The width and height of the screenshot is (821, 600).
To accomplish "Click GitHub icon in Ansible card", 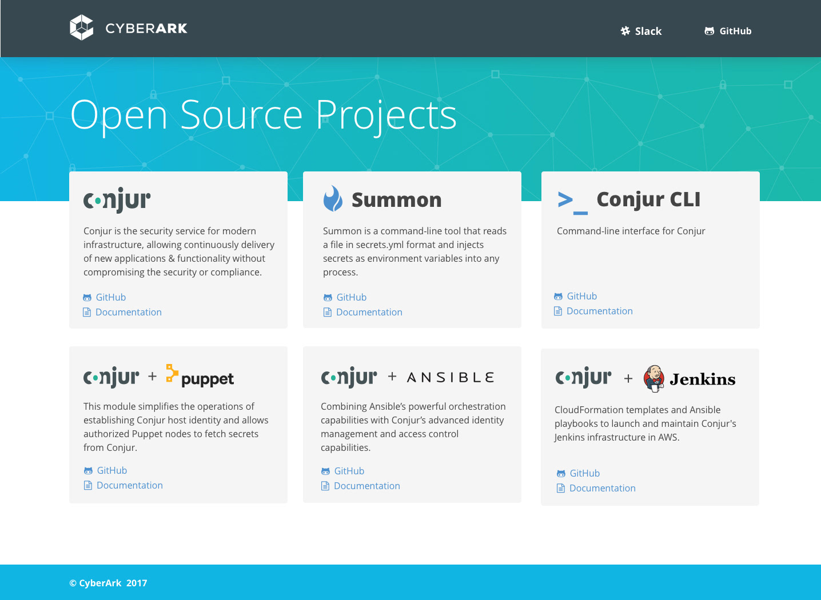I will click(x=325, y=471).
